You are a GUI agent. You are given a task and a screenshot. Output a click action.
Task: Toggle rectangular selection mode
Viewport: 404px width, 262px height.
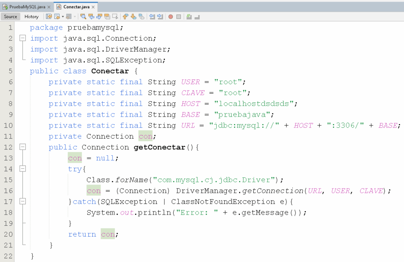click(x=115, y=16)
